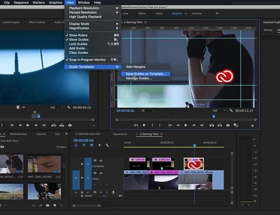Screen dimensions: 280x215
Task: Open Program Monitor settings wrench
Action: [231, 111]
